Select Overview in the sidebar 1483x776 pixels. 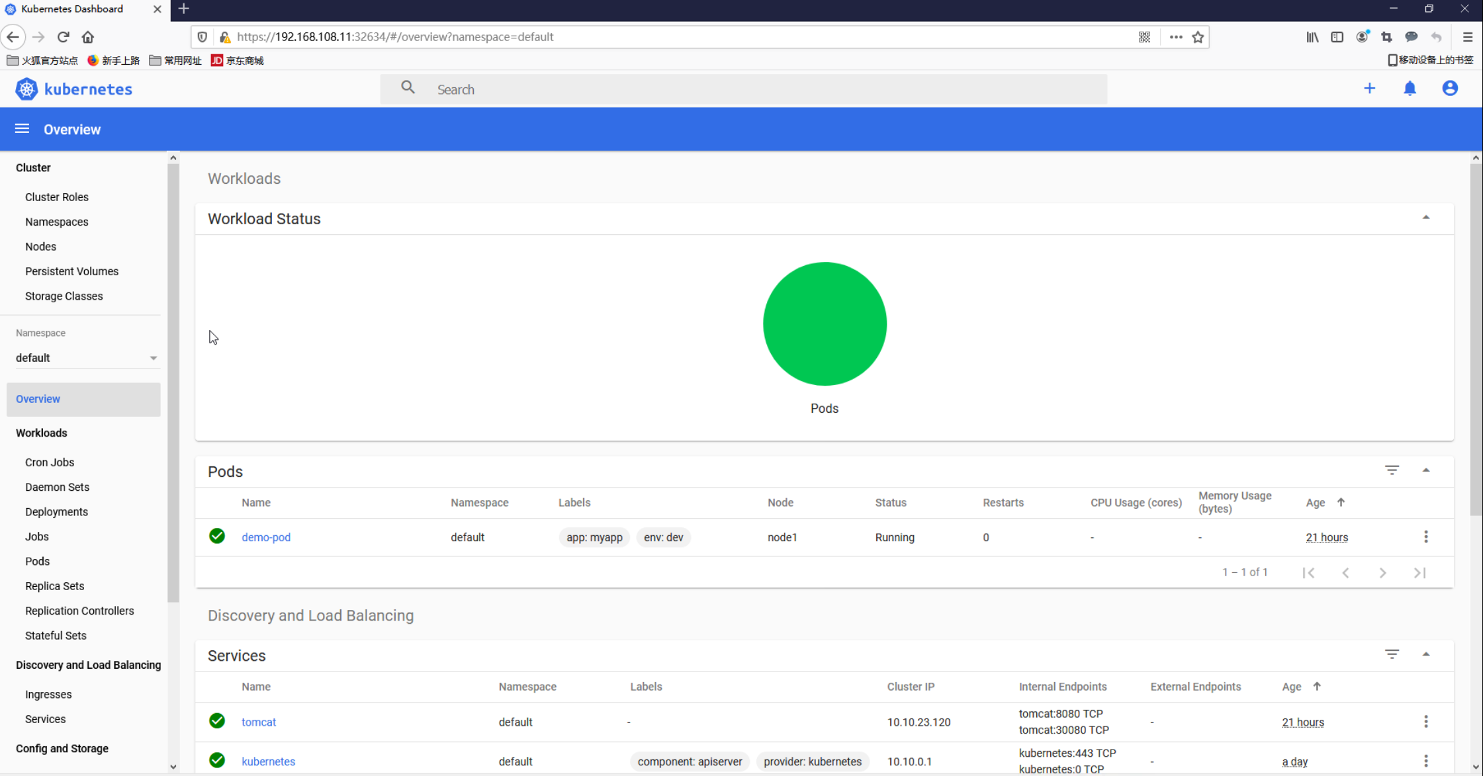(x=83, y=399)
